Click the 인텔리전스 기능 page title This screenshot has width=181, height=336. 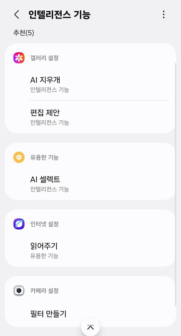pos(60,14)
